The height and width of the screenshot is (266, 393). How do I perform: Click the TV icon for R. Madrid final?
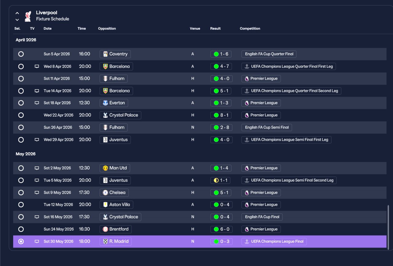coord(37,241)
